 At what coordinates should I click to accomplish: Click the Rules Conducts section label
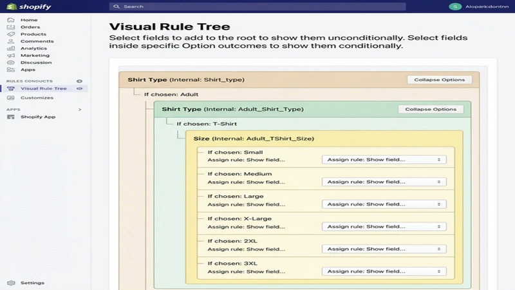click(30, 81)
